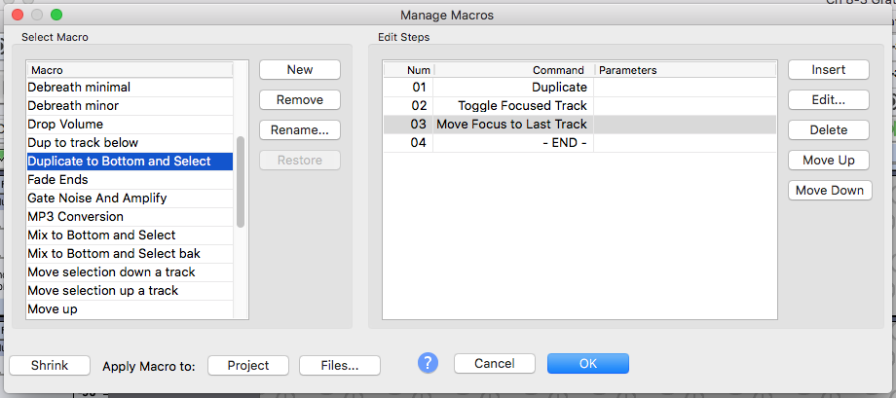Screen dimensions: 896x398
Task: Click the green zoom window button
Action: (x=56, y=15)
